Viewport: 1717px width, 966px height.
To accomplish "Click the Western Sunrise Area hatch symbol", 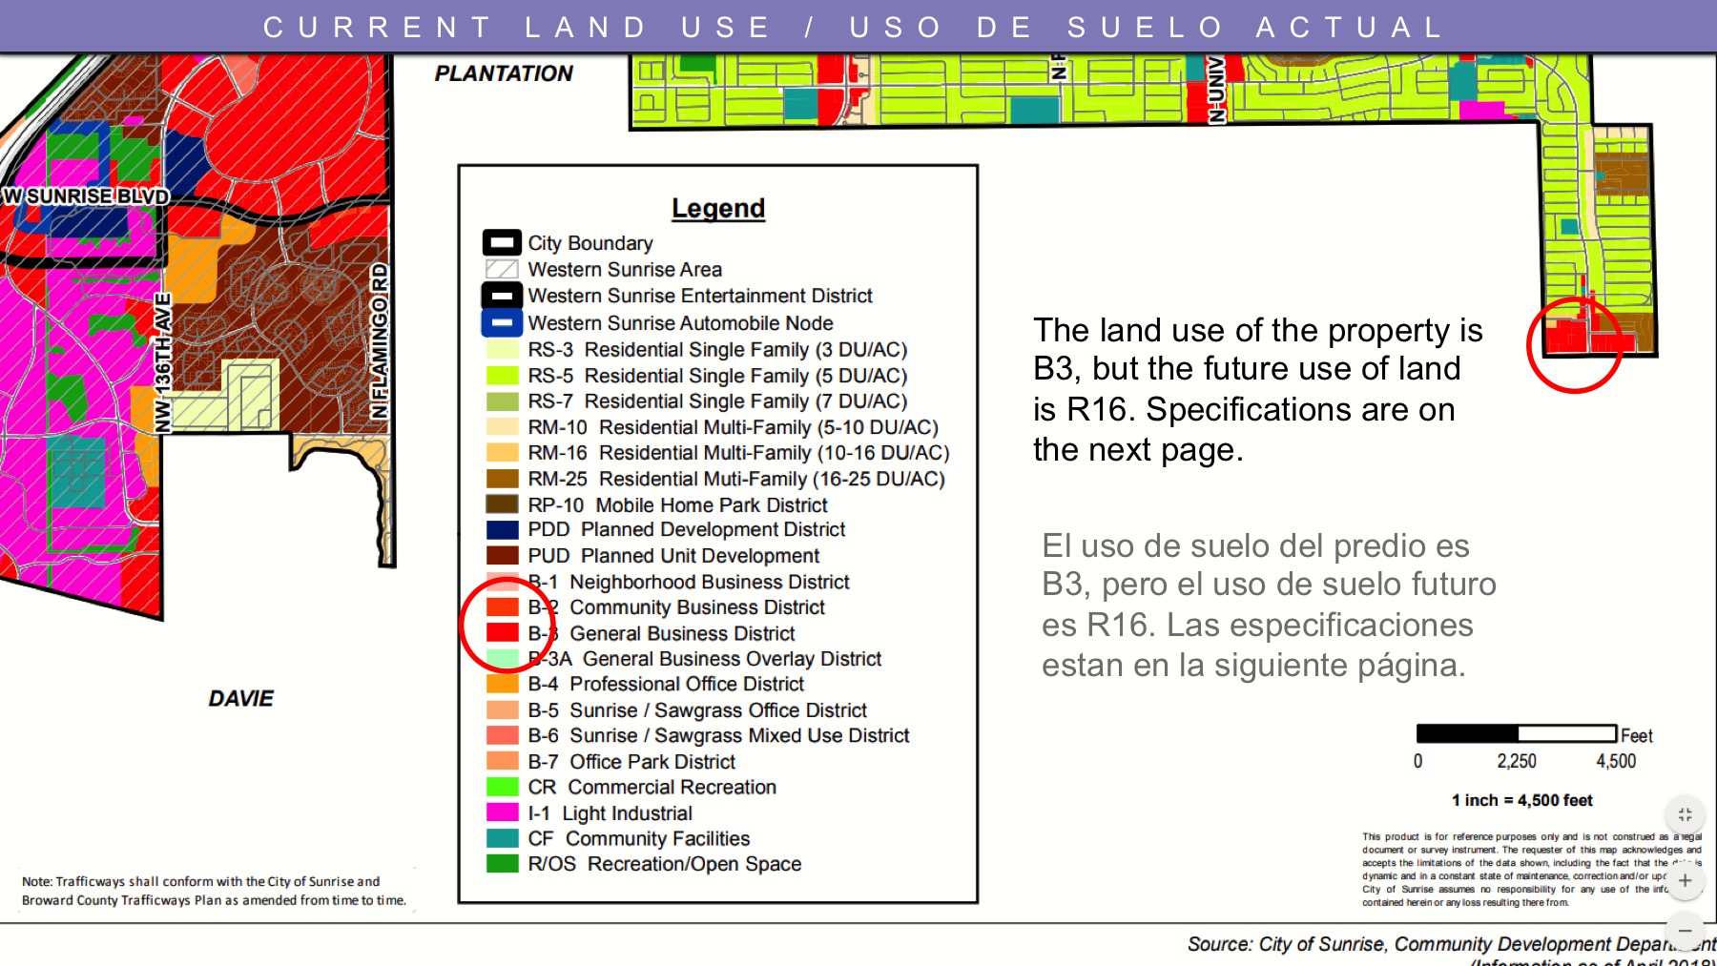I will coord(502,270).
